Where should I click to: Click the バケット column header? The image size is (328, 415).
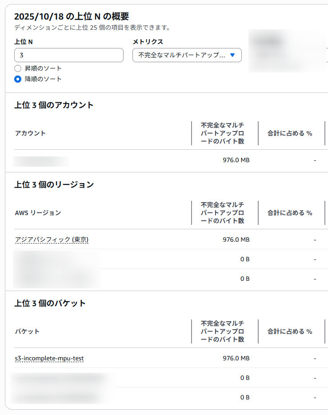(x=27, y=331)
